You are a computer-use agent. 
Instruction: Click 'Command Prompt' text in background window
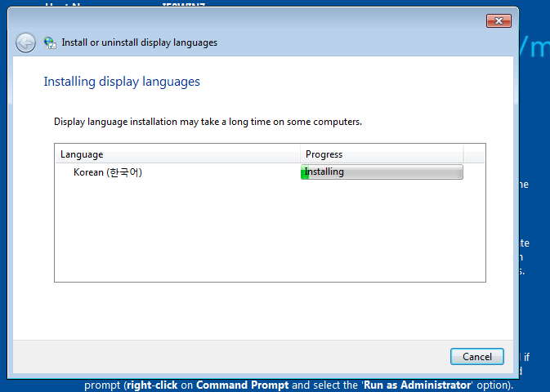click(243, 385)
